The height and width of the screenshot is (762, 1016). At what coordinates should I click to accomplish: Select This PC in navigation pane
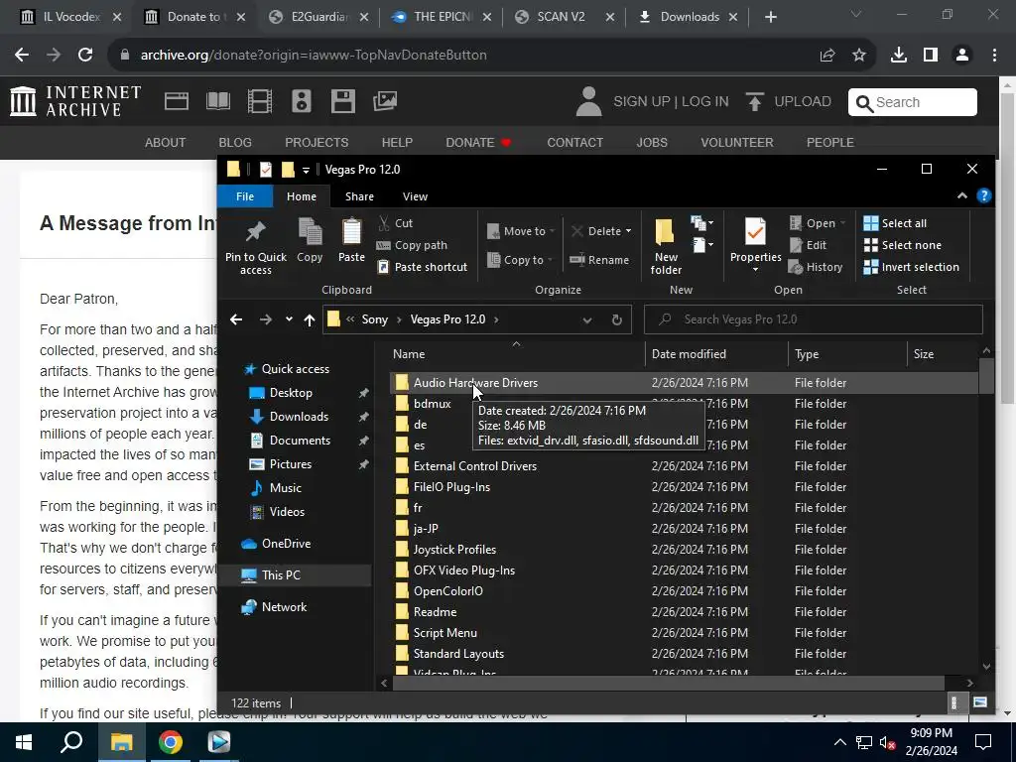coord(281,575)
